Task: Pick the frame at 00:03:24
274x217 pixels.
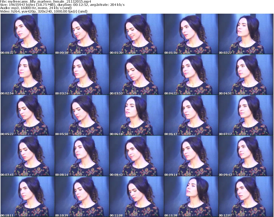Action: tap(82, 75)
